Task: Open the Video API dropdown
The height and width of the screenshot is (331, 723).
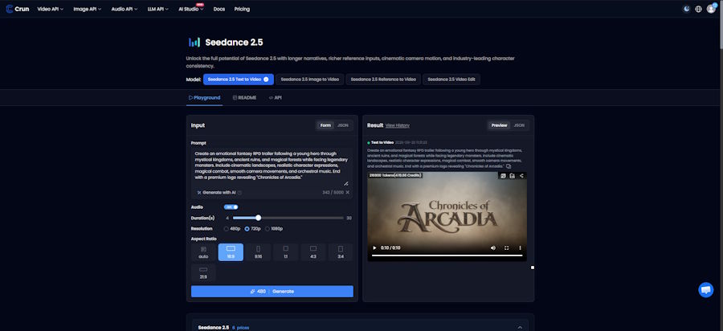Action: coord(51,9)
